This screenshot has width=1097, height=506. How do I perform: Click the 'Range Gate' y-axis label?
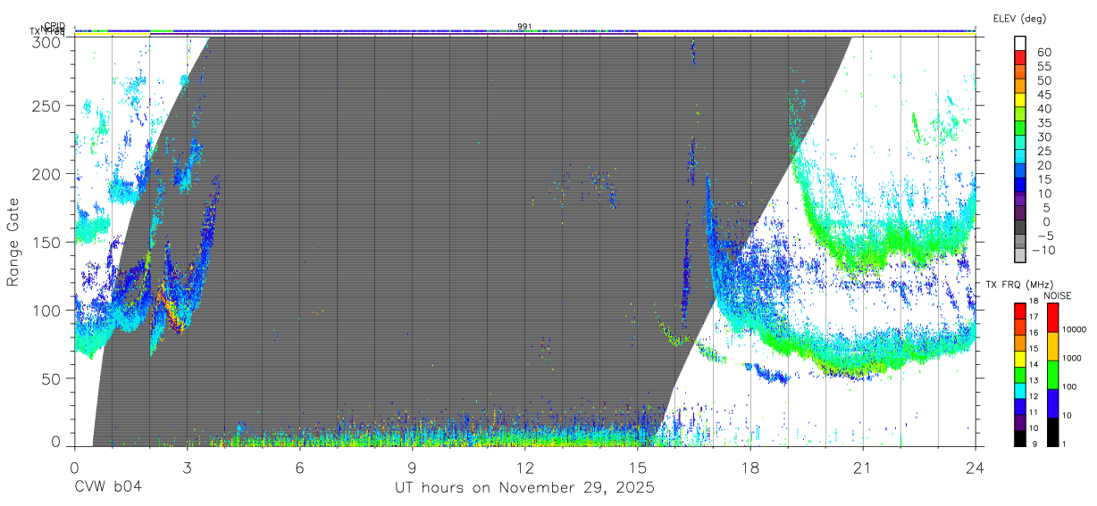pos(13,242)
